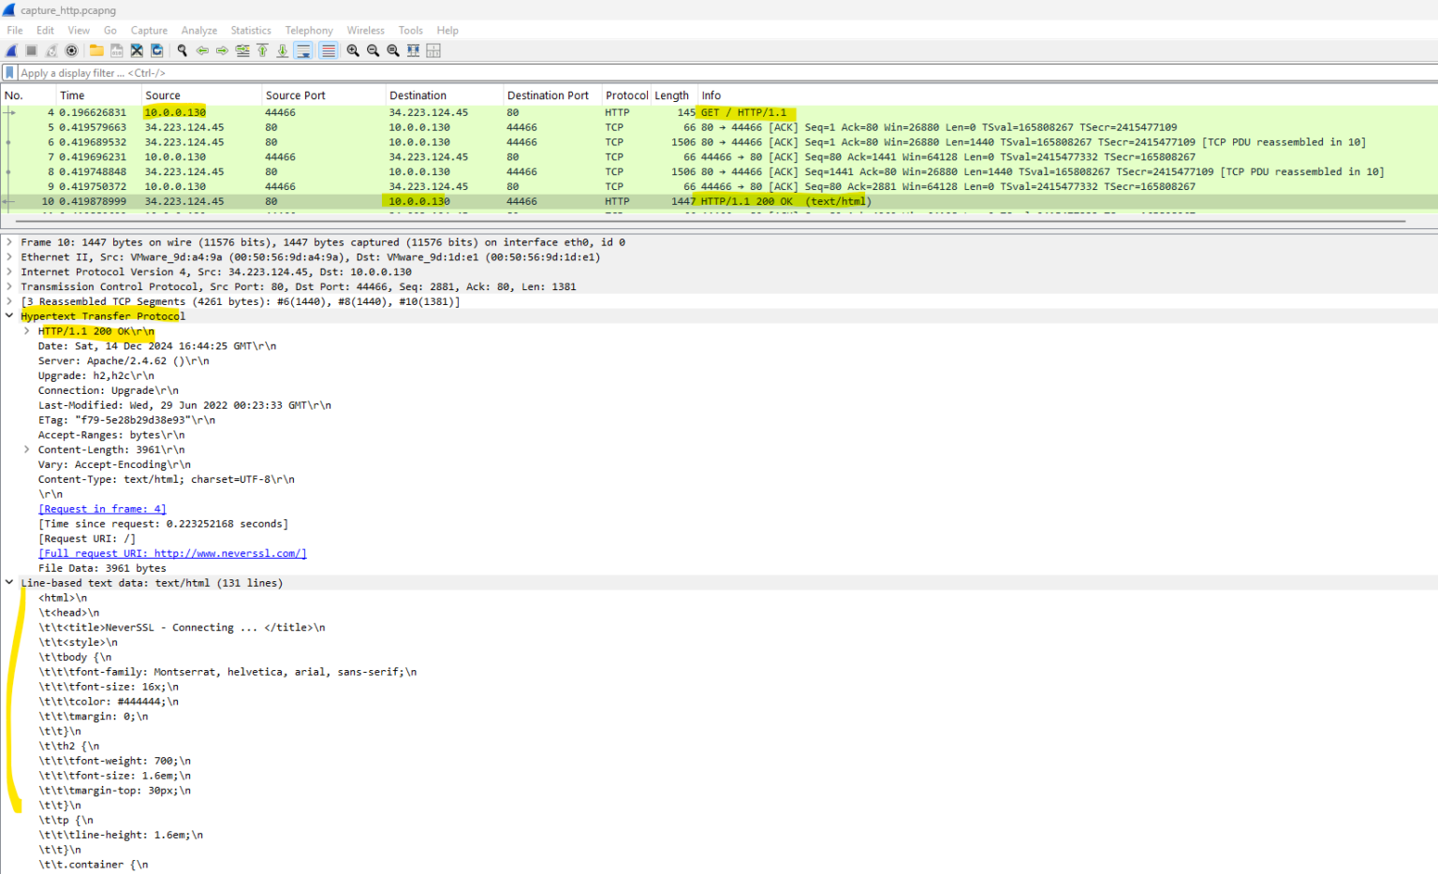Image resolution: width=1438 pixels, height=874 pixels.
Task: Follow the Request in frame: 4 link
Action: point(101,508)
